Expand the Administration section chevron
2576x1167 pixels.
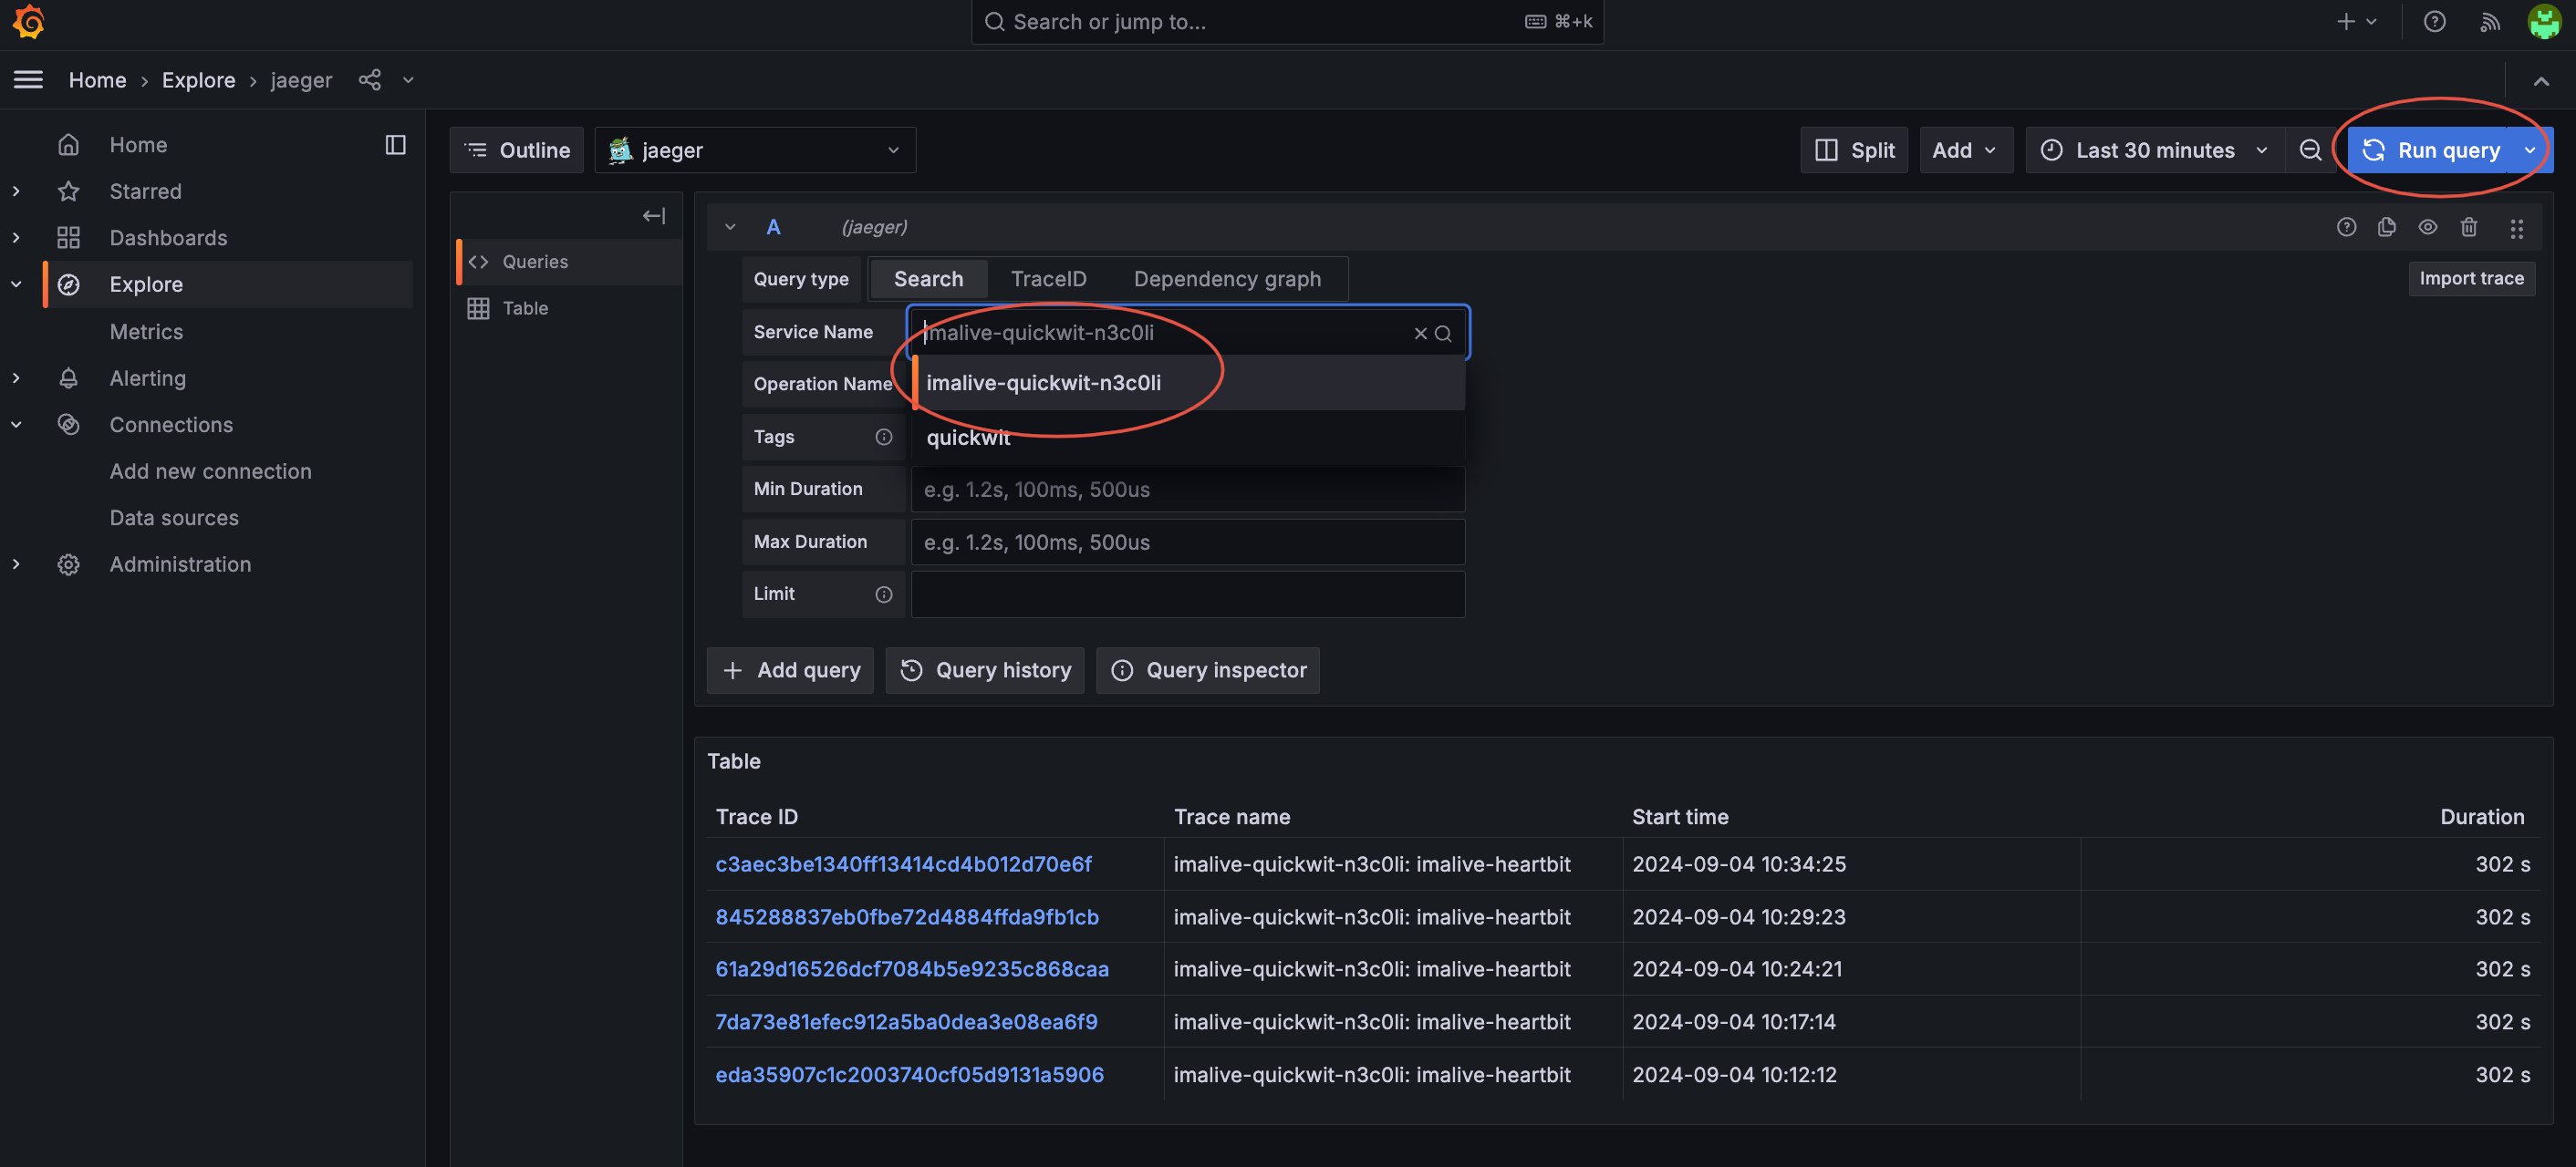[x=16, y=564]
